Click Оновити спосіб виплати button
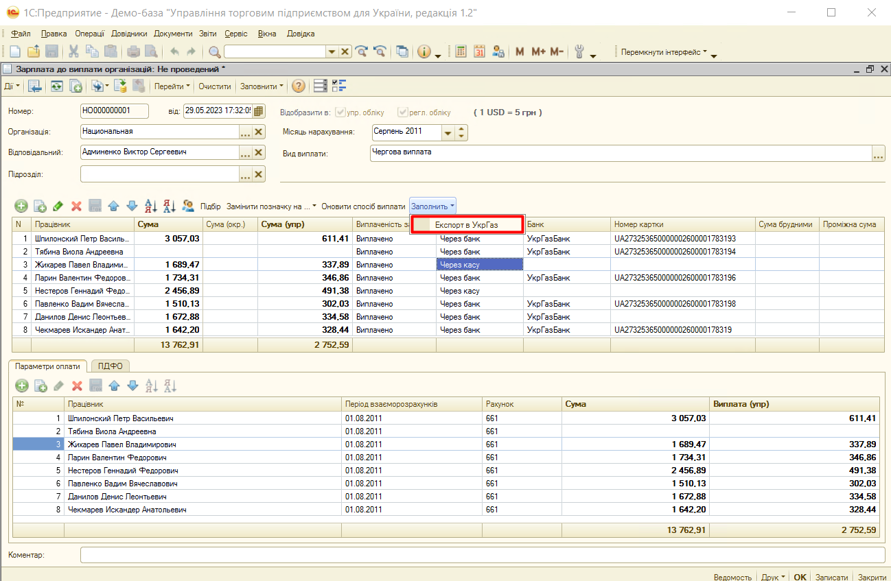 pyautogui.click(x=363, y=206)
